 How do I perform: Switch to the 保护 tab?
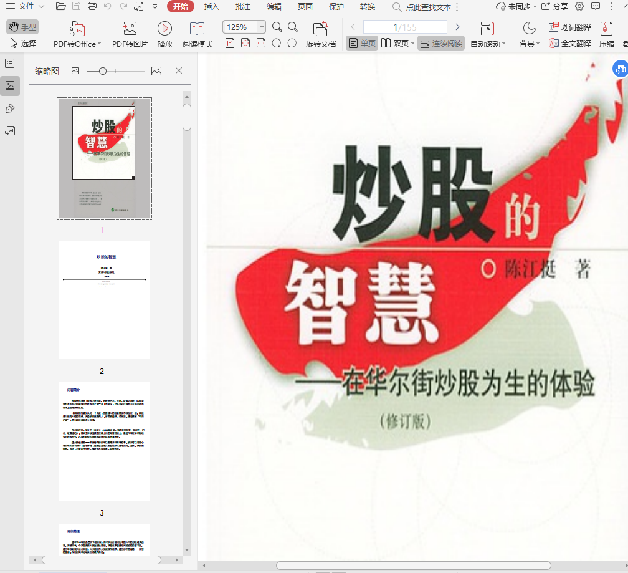(x=336, y=6)
